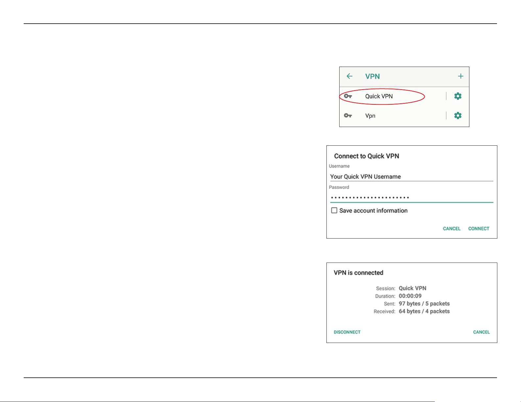
Task: Click the key icon beside Vpn
Action: coord(348,116)
